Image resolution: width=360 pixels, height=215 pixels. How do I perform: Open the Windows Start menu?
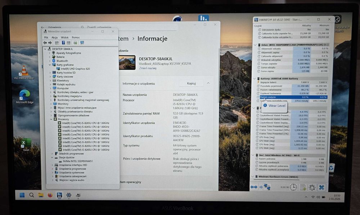coord(22,195)
